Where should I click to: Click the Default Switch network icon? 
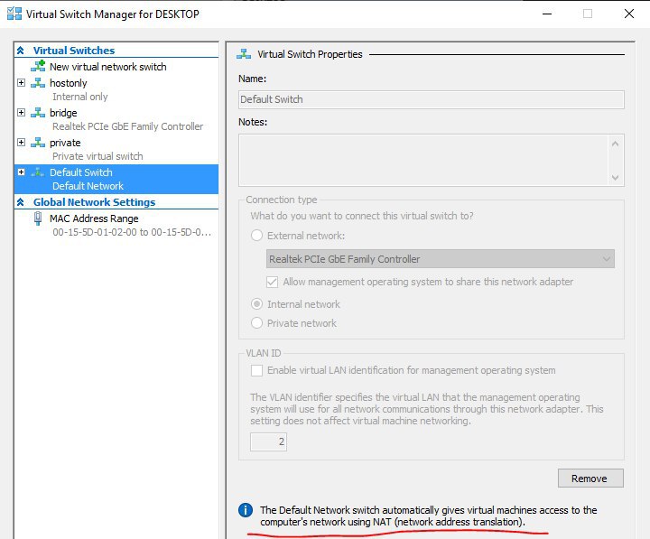[x=38, y=172]
